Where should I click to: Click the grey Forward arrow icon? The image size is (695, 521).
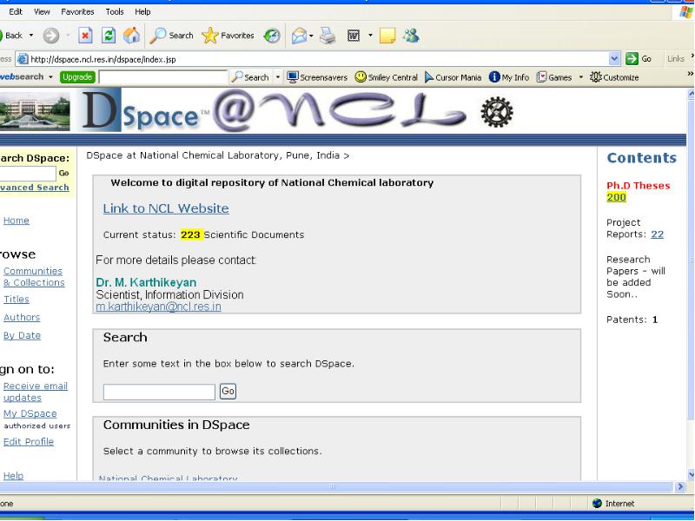(51, 36)
